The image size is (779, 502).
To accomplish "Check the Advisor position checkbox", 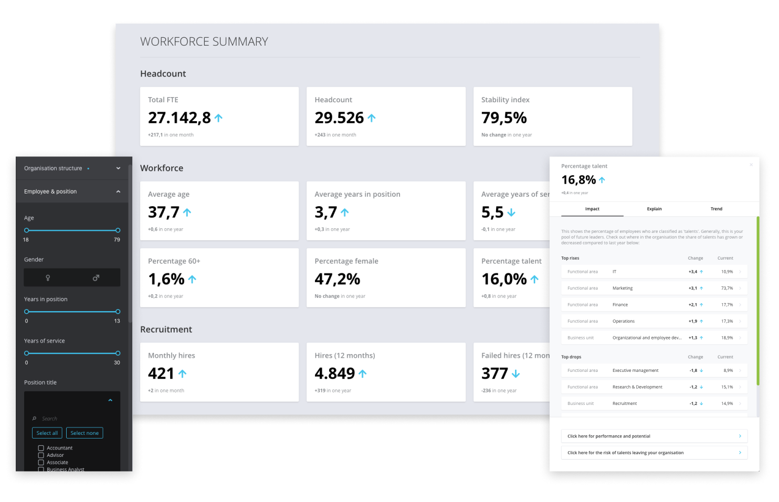I will click(x=41, y=455).
